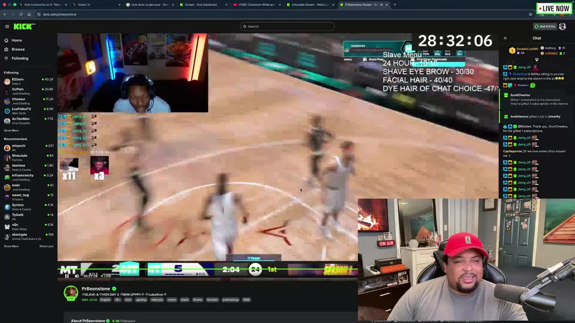Open sweet_hug recommended channel
Screen dimensions: 575x323
29,197
